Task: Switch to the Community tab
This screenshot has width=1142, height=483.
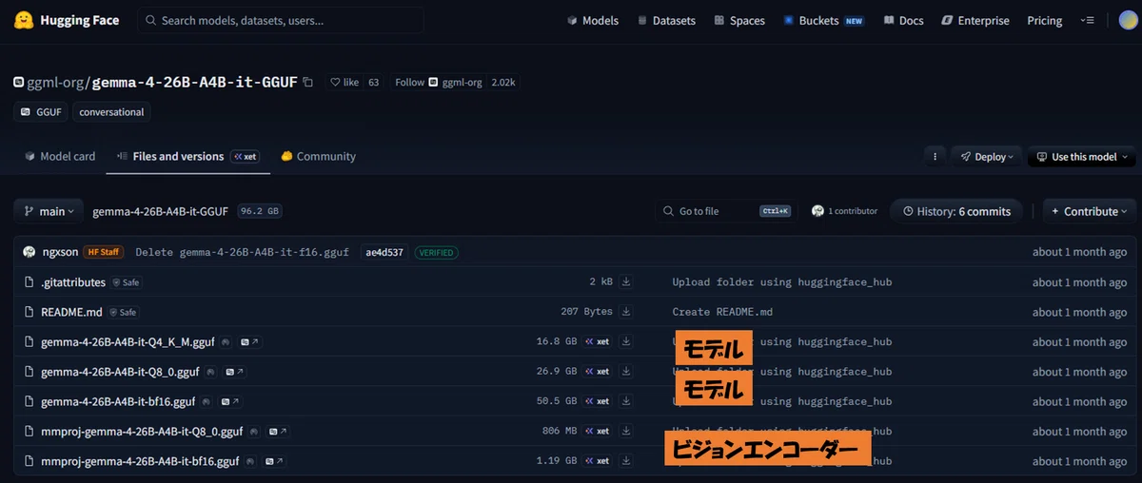Action: click(318, 157)
